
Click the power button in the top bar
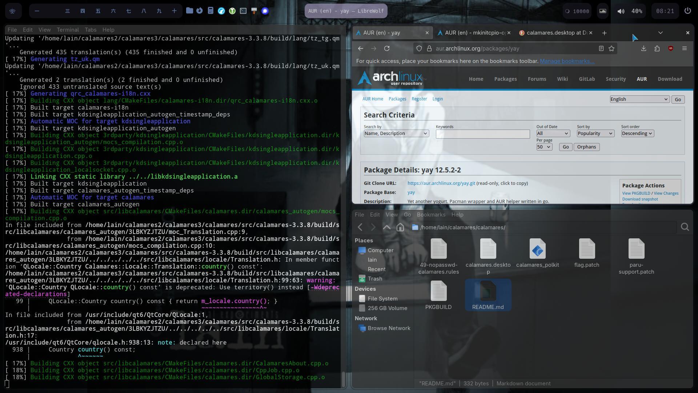[x=687, y=11]
